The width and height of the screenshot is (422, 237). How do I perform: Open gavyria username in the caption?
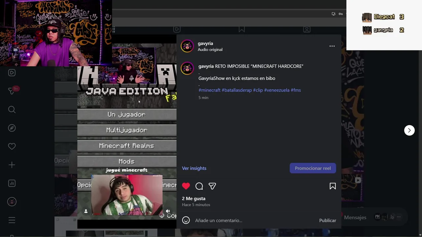coord(206,66)
